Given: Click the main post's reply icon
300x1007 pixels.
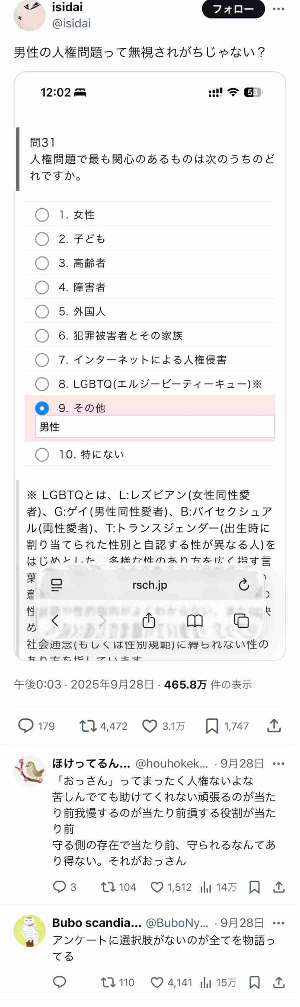Looking at the screenshot, I should point(26,726).
